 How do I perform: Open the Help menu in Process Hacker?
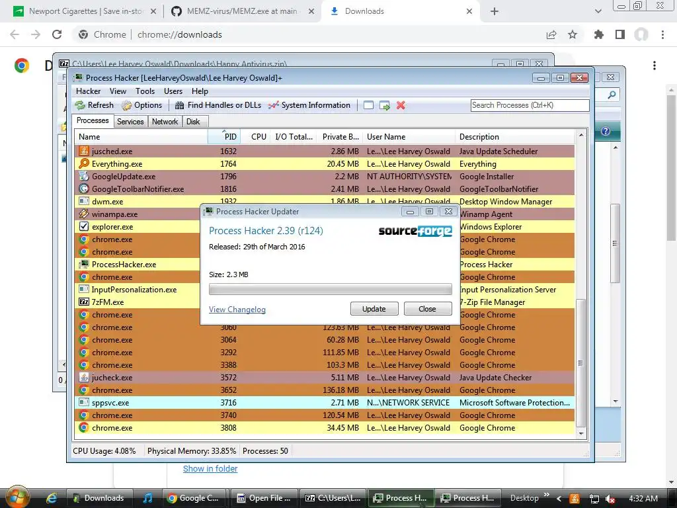[x=200, y=91]
